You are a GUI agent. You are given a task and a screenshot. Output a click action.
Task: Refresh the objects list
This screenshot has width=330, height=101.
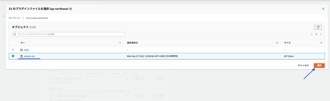tap(318, 27)
